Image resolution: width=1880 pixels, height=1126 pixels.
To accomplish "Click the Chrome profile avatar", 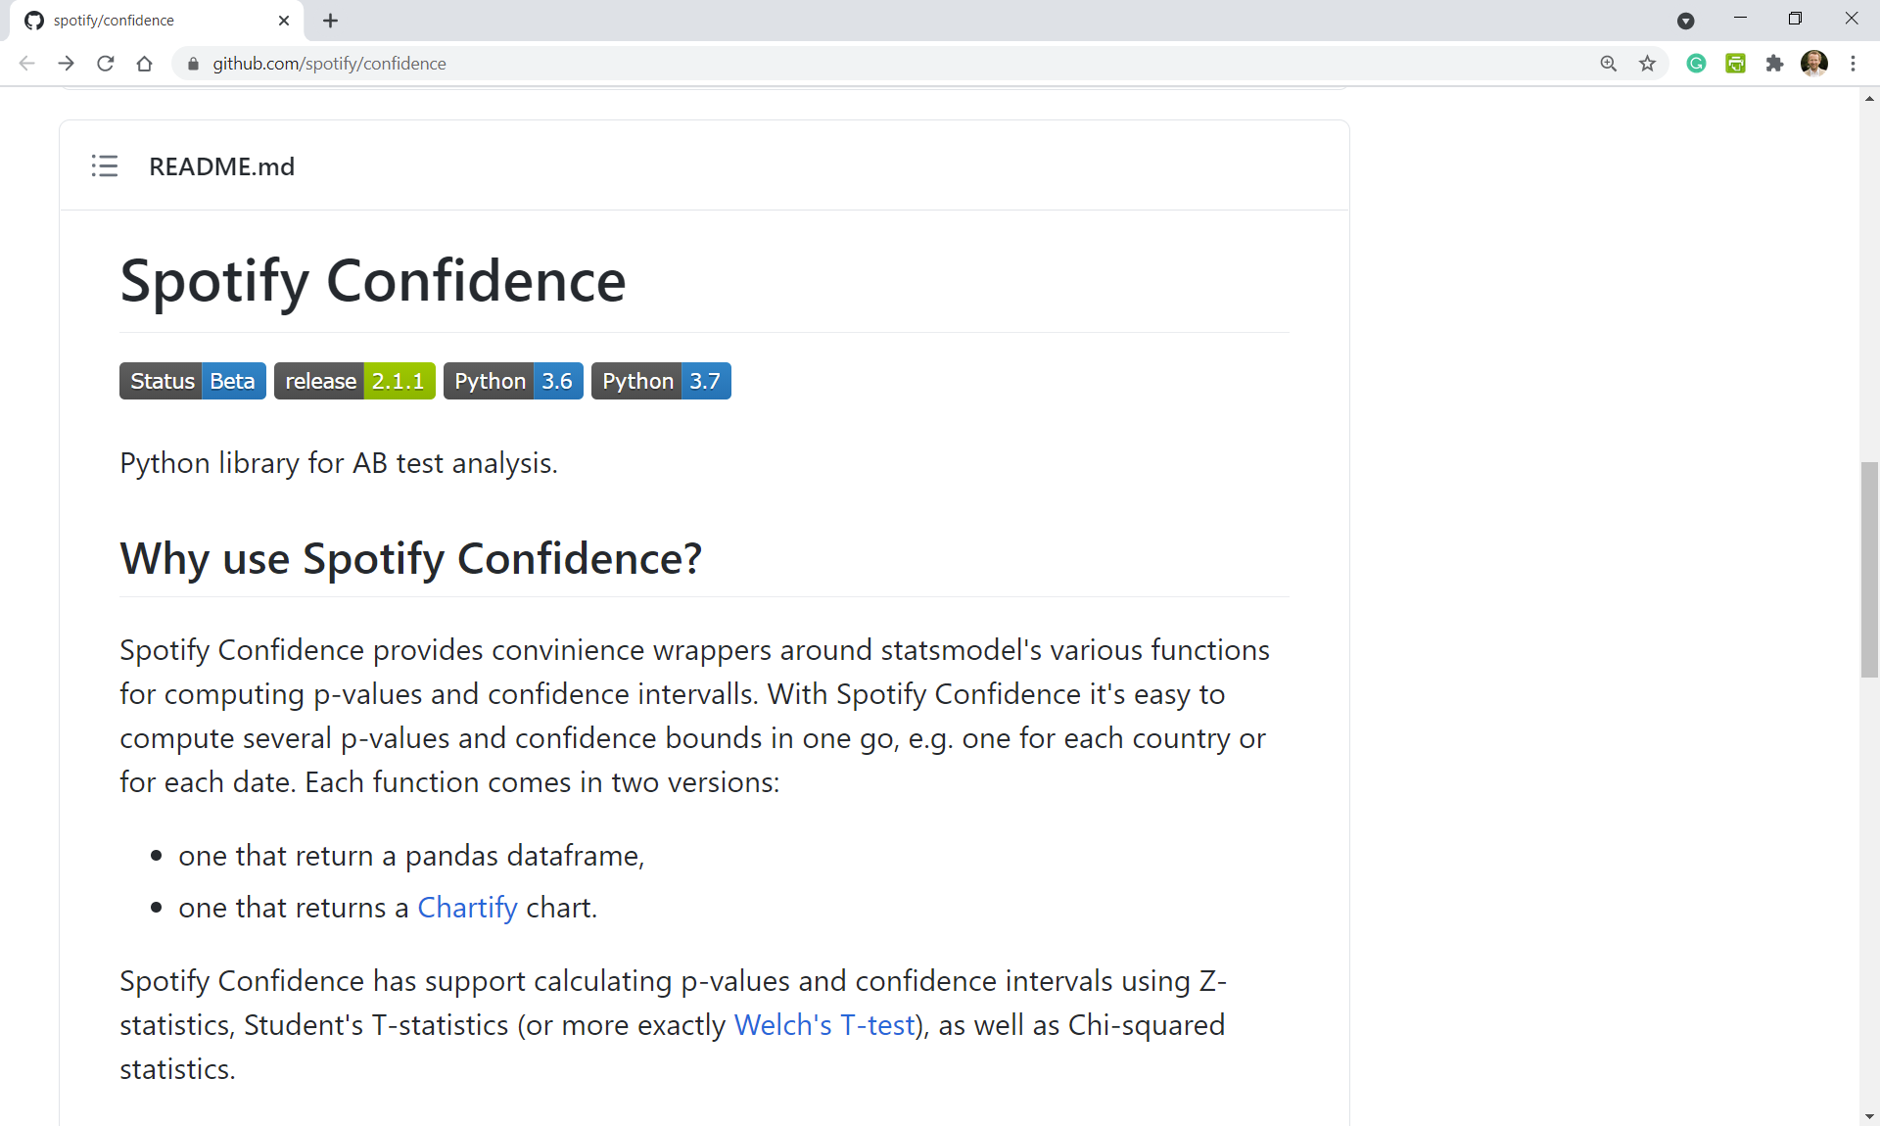I will tap(1815, 63).
